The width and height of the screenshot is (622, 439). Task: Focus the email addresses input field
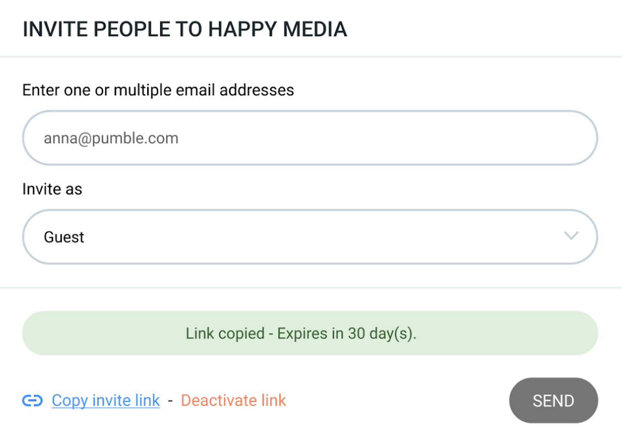coord(310,138)
